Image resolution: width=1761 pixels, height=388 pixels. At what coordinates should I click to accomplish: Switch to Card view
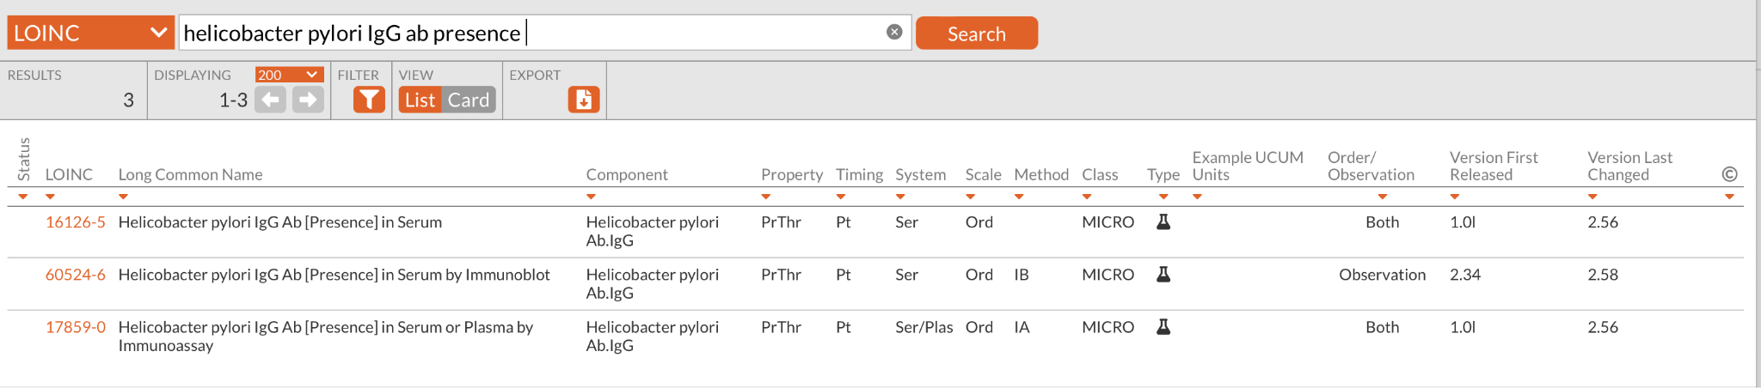(x=469, y=100)
